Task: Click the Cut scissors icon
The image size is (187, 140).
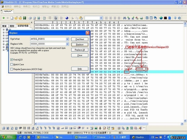Action: (72, 18)
